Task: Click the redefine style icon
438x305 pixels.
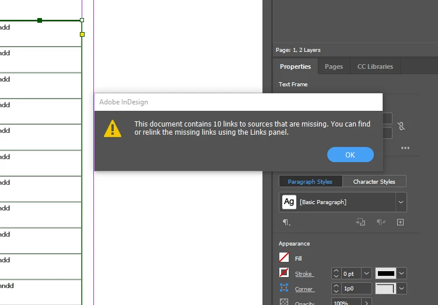Action: click(360, 222)
